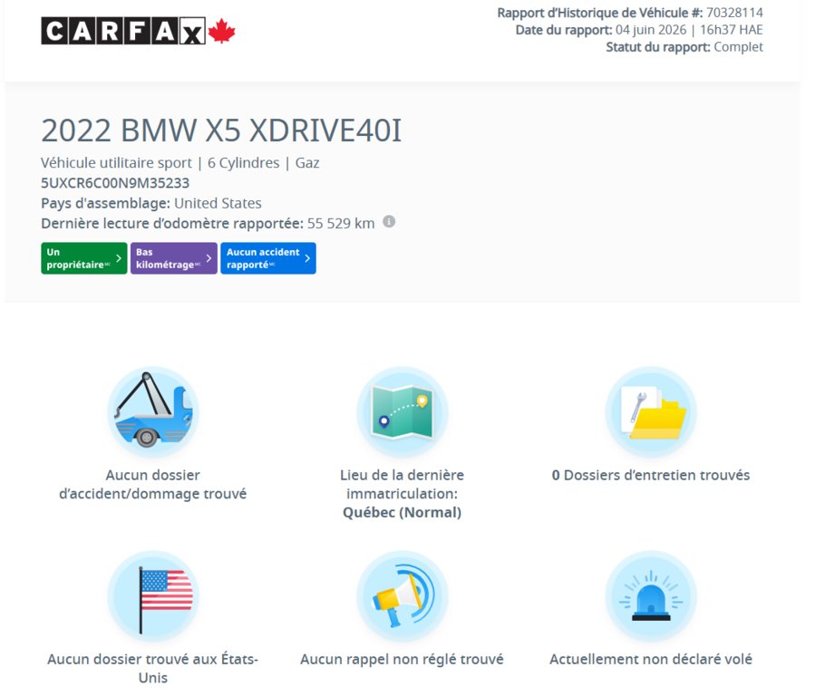Click 'Gaz' fuel type text

click(x=307, y=163)
